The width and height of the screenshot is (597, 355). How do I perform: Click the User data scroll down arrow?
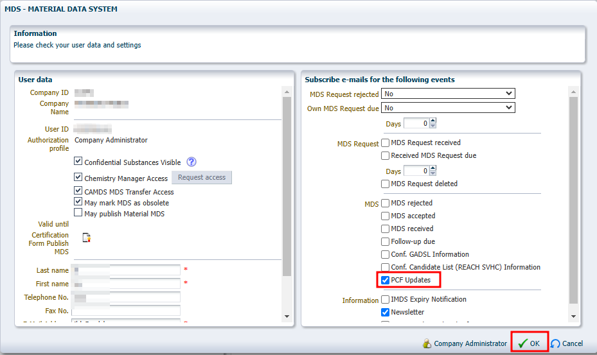click(287, 316)
